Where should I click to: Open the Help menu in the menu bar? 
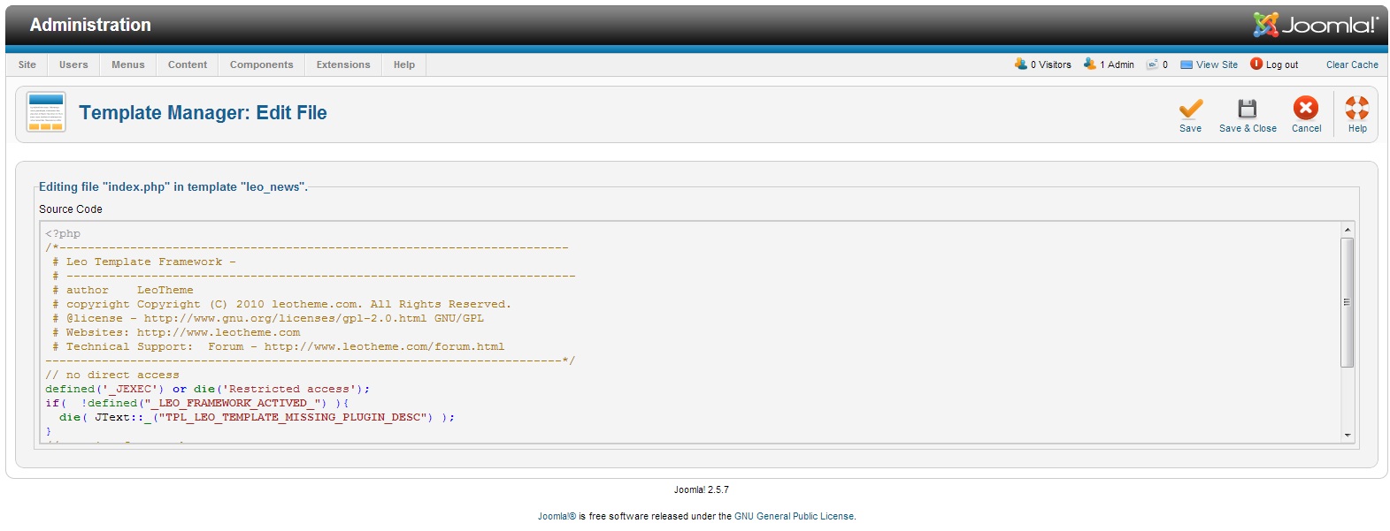(404, 64)
